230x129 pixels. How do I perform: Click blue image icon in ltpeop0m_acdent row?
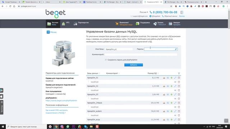(x=168, y=111)
